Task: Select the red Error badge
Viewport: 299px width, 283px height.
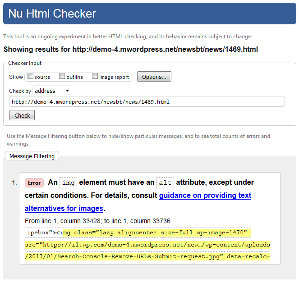Action: (34, 183)
